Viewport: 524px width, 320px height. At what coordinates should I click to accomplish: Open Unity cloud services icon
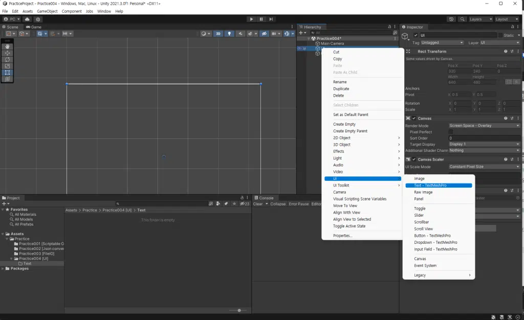click(x=28, y=19)
